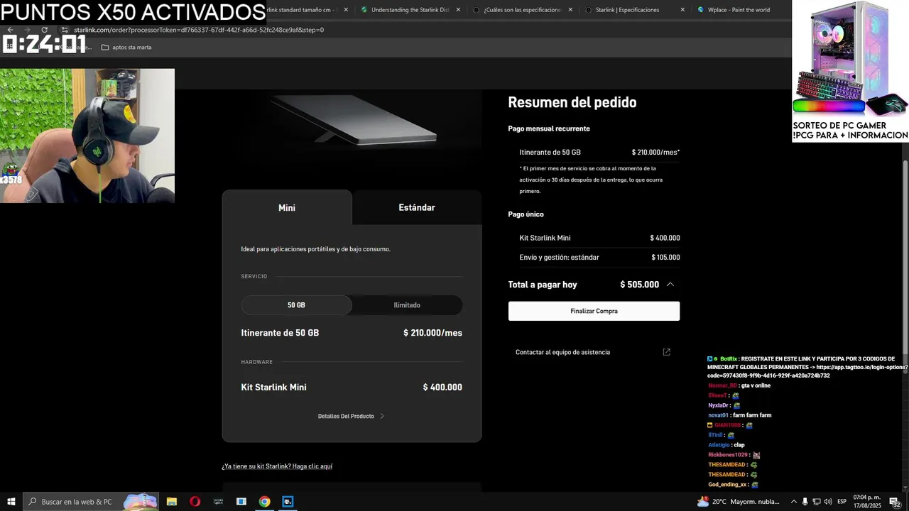Click the Detalles Del Producto chevron arrow

pos(382,416)
